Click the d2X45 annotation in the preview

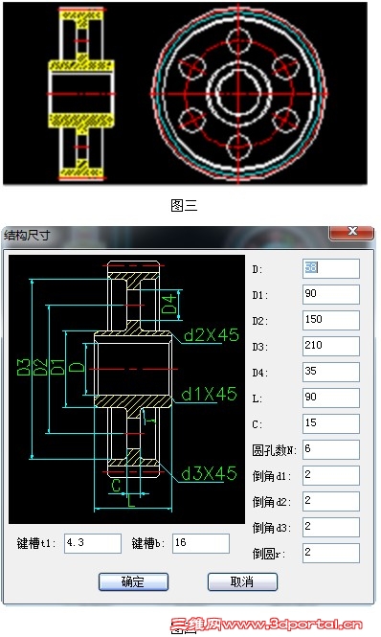coord(212,335)
